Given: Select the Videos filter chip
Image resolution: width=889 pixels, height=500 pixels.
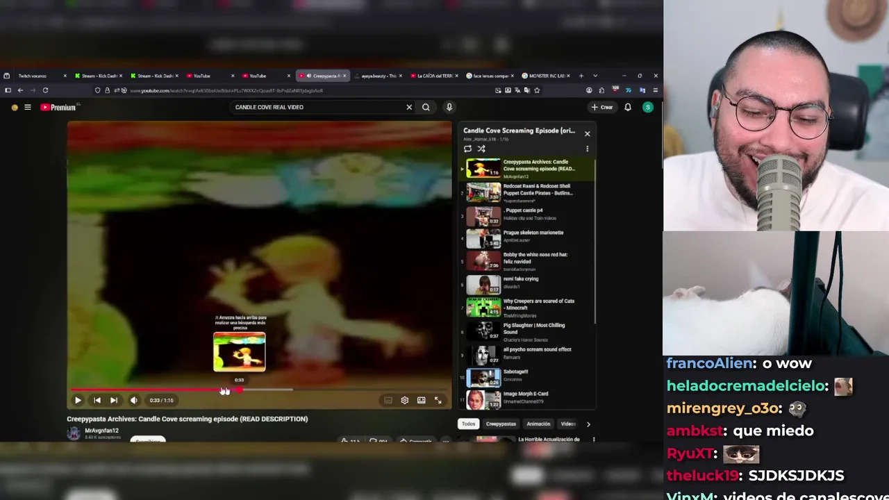Looking at the screenshot, I should pos(568,424).
